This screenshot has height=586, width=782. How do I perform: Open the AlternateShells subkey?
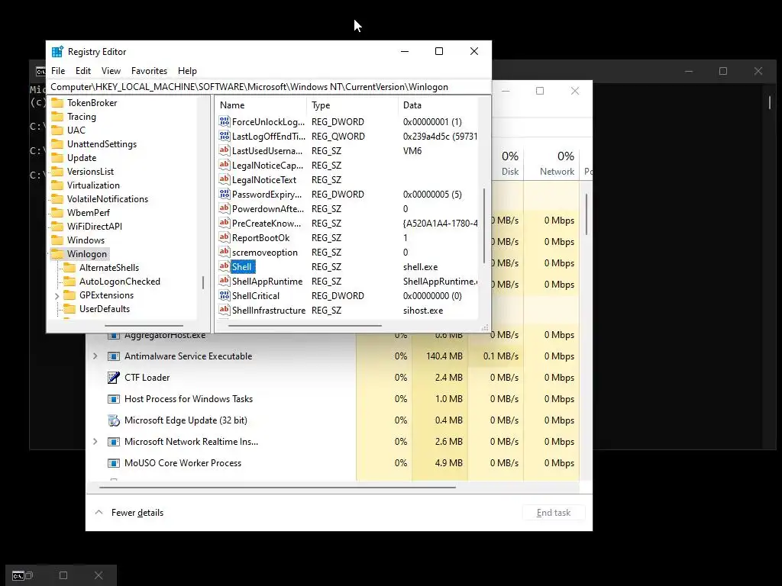point(108,268)
